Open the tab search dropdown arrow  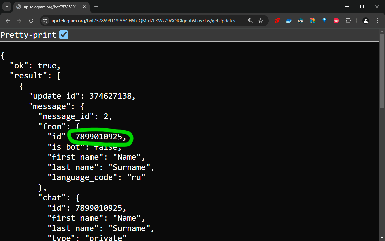[7, 7]
